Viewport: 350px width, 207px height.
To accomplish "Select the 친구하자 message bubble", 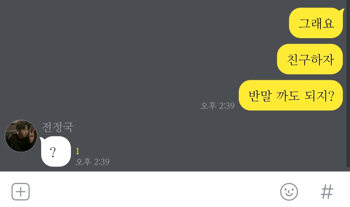I will (x=310, y=59).
